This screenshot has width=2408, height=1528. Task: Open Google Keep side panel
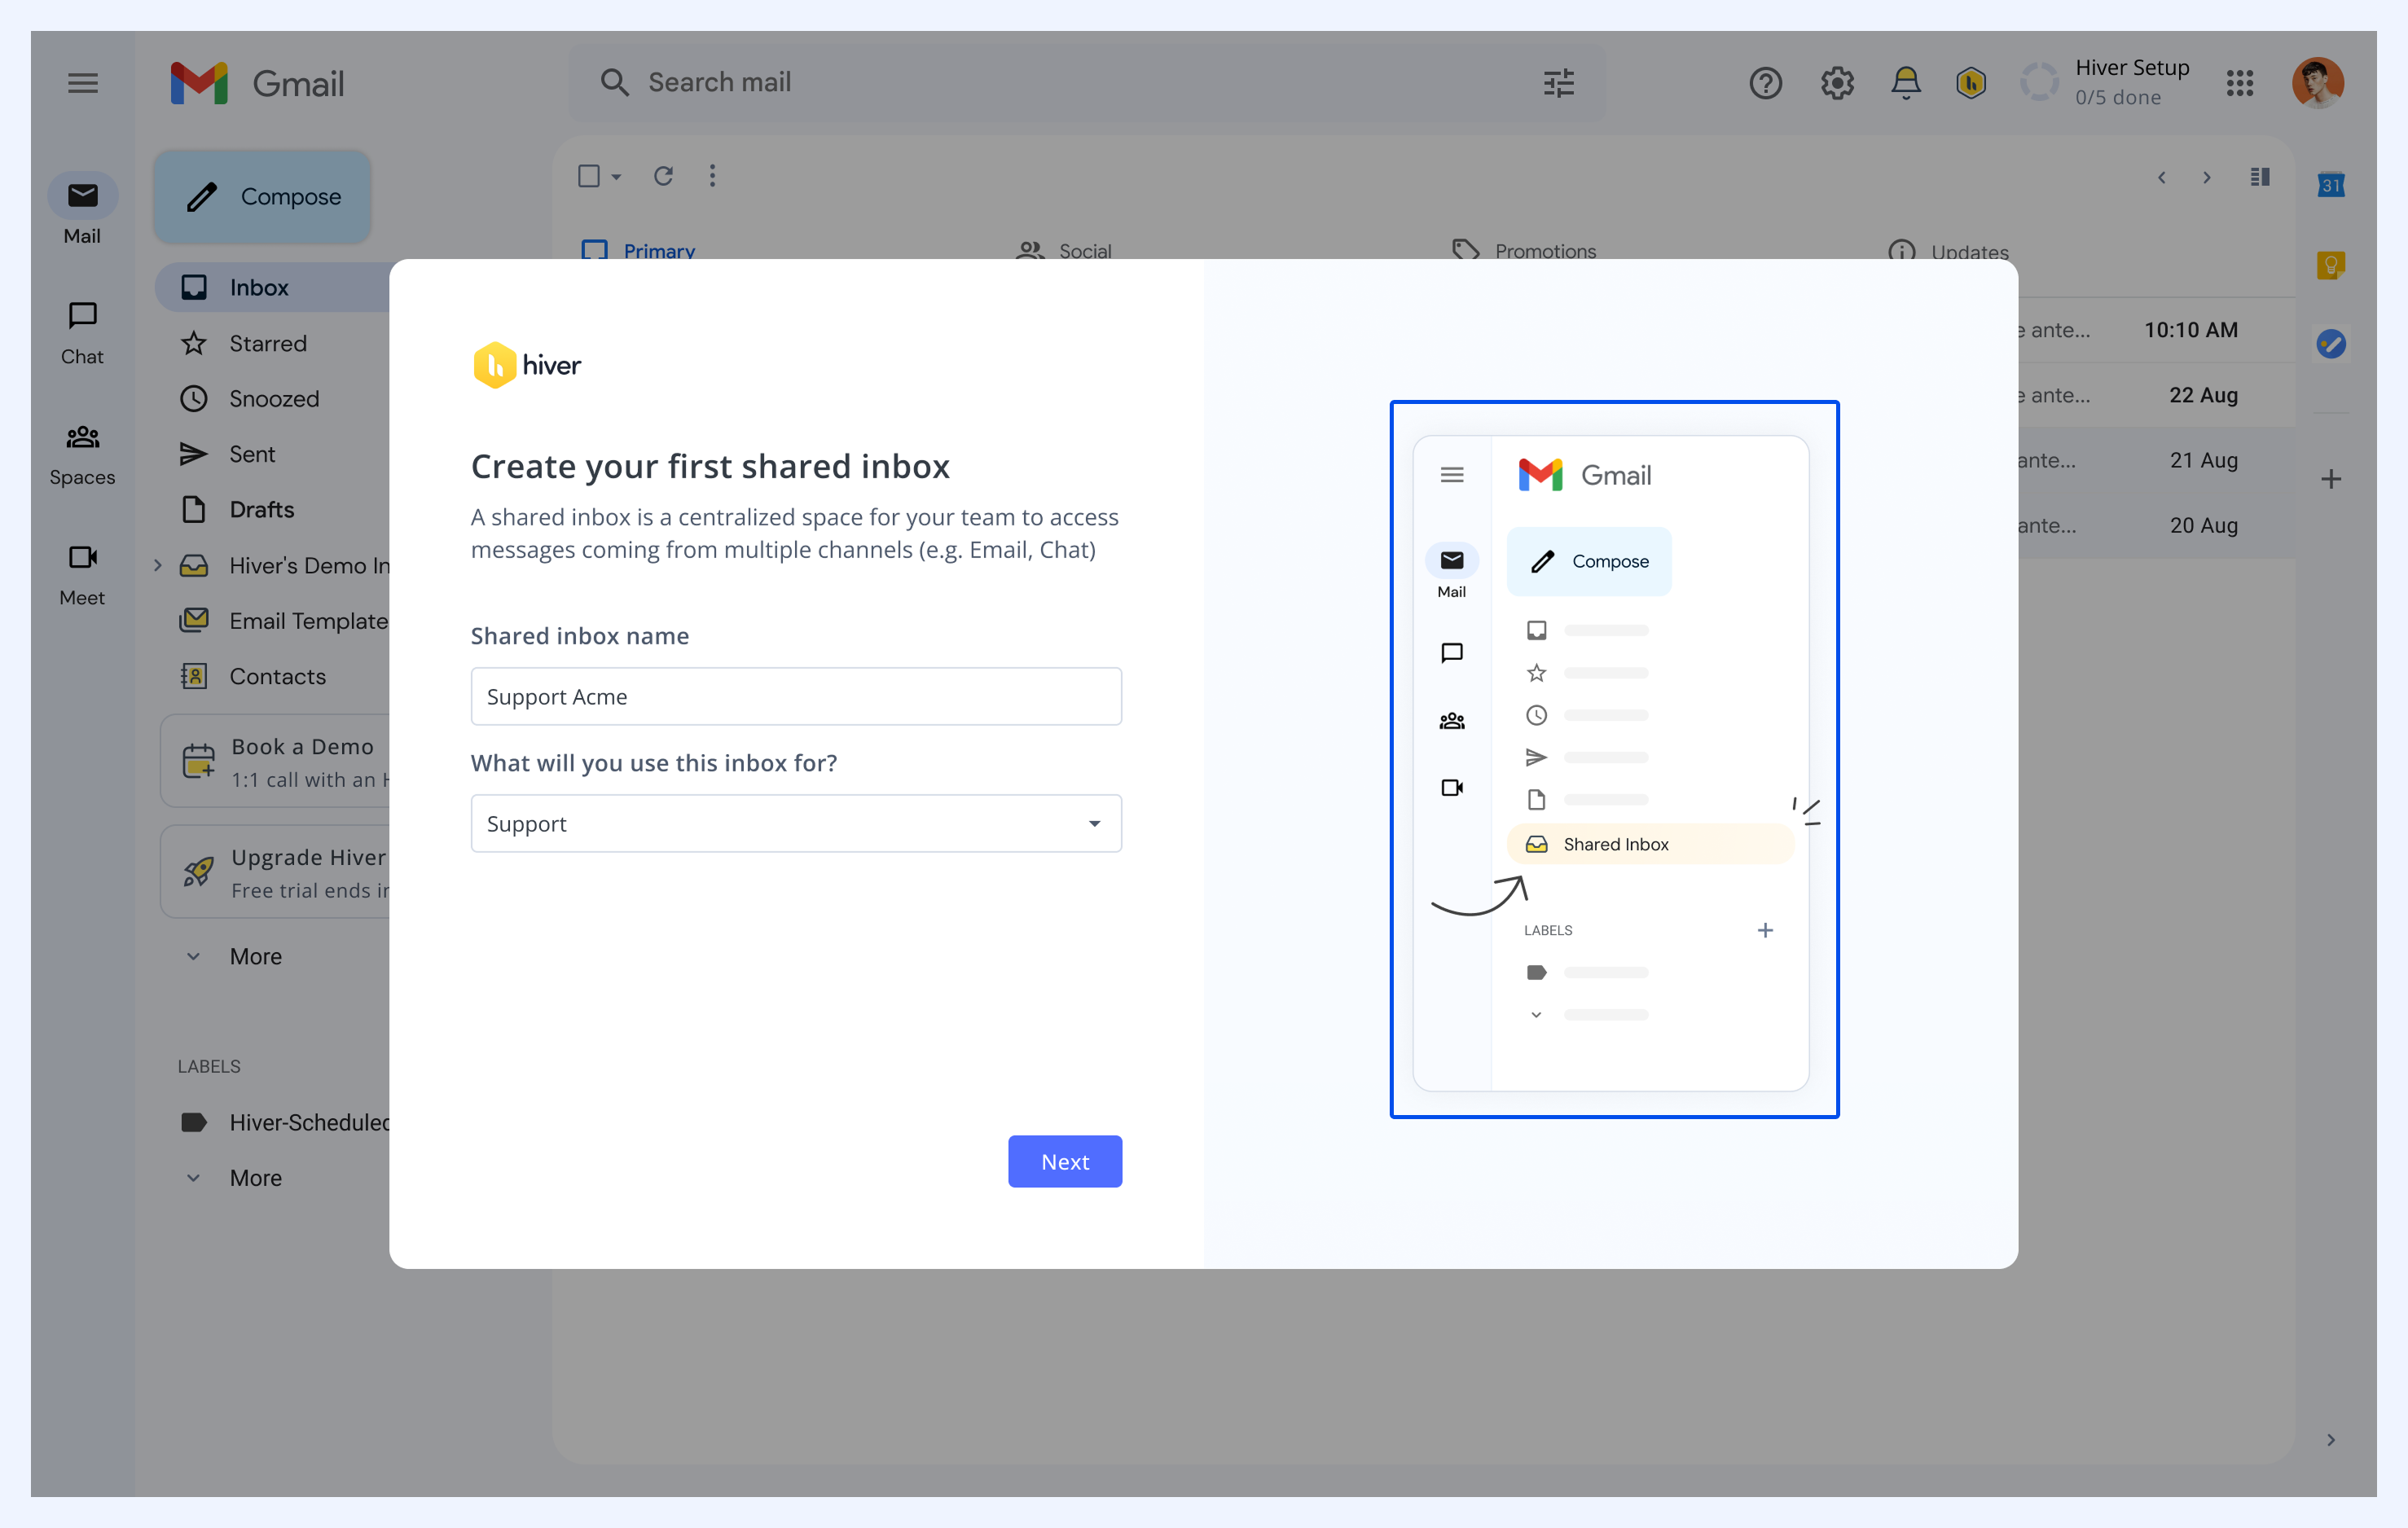point(2331,265)
